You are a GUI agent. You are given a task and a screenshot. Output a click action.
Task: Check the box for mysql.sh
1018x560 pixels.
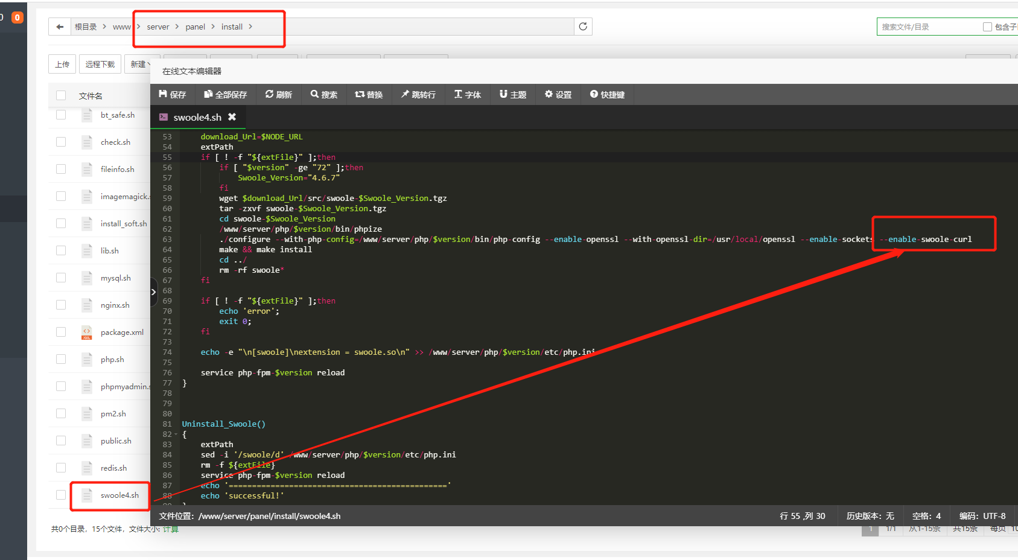coord(61,278)
